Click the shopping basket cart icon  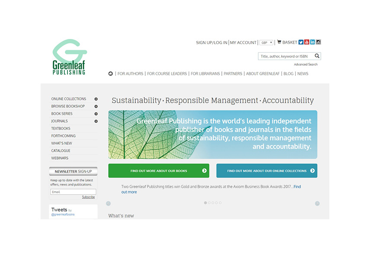[x=279, y=42]
